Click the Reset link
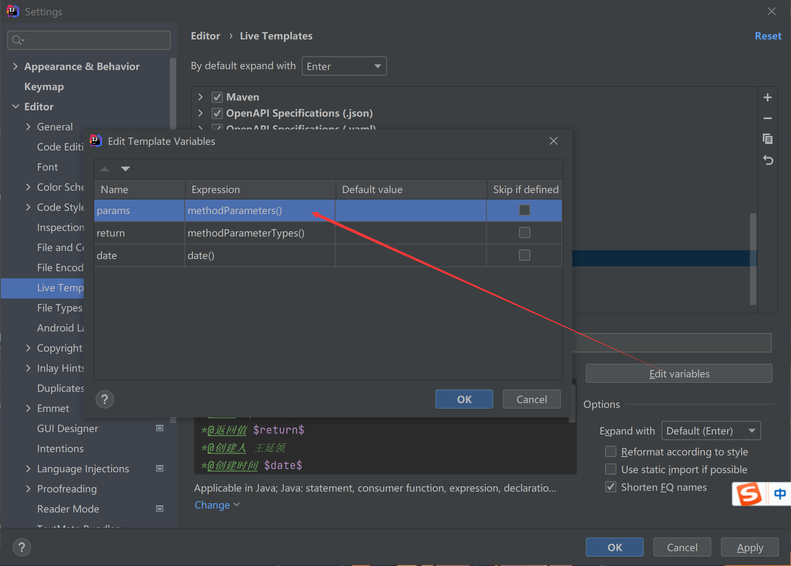 point(768,36)
